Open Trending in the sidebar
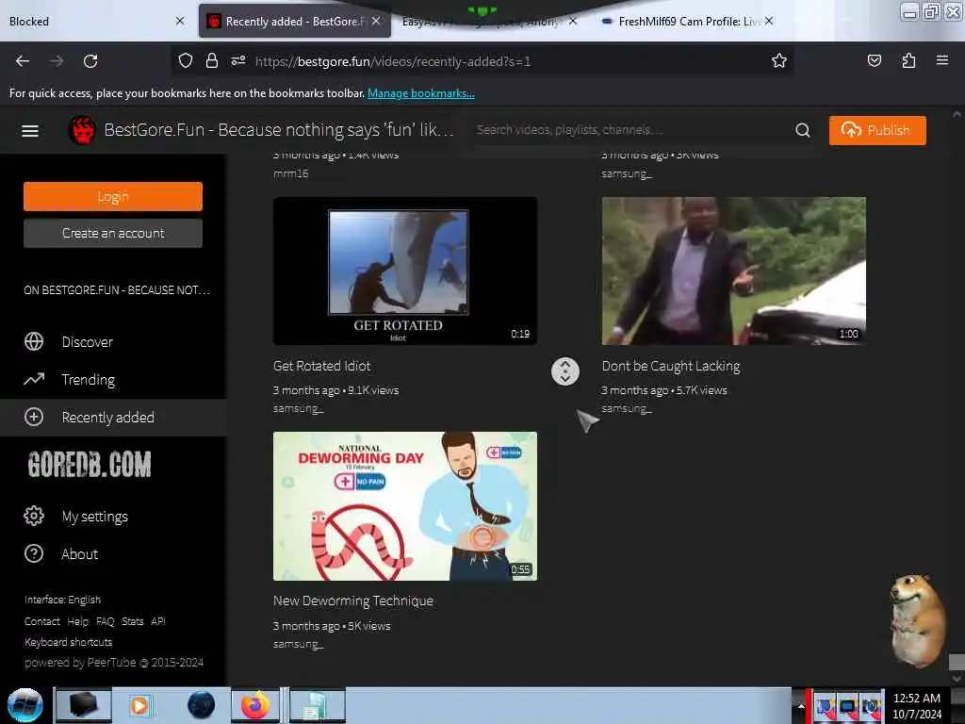This screenshot has width=965, height=724. 88,380
